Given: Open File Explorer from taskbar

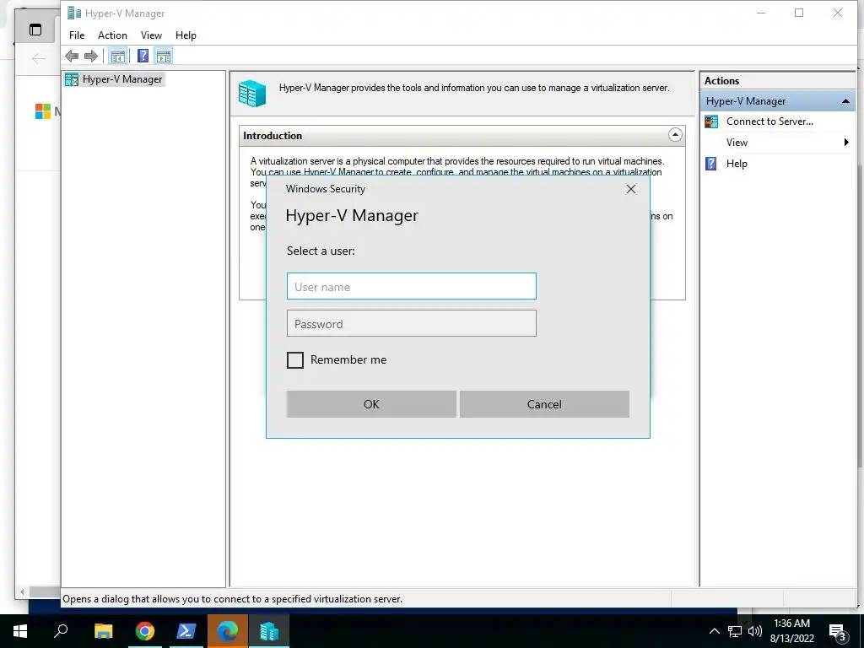Looking at the screenshot, I should point(103,631).
